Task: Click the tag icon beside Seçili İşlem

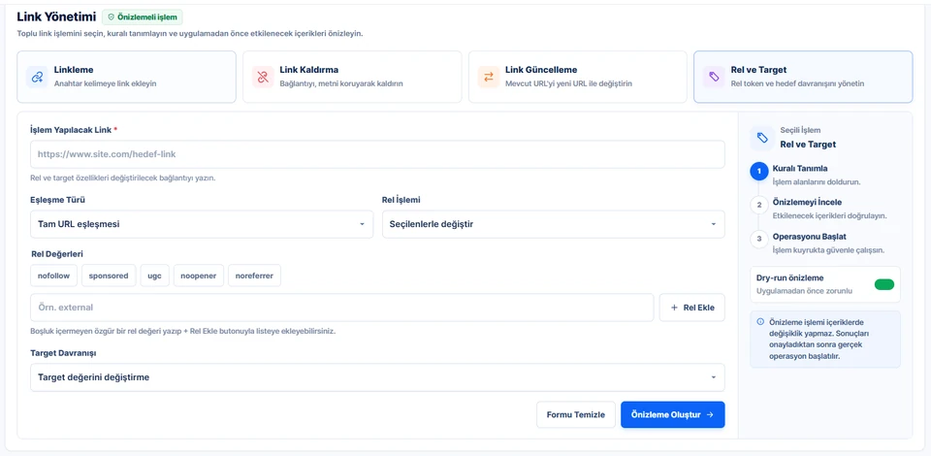Action: (762, 138)
